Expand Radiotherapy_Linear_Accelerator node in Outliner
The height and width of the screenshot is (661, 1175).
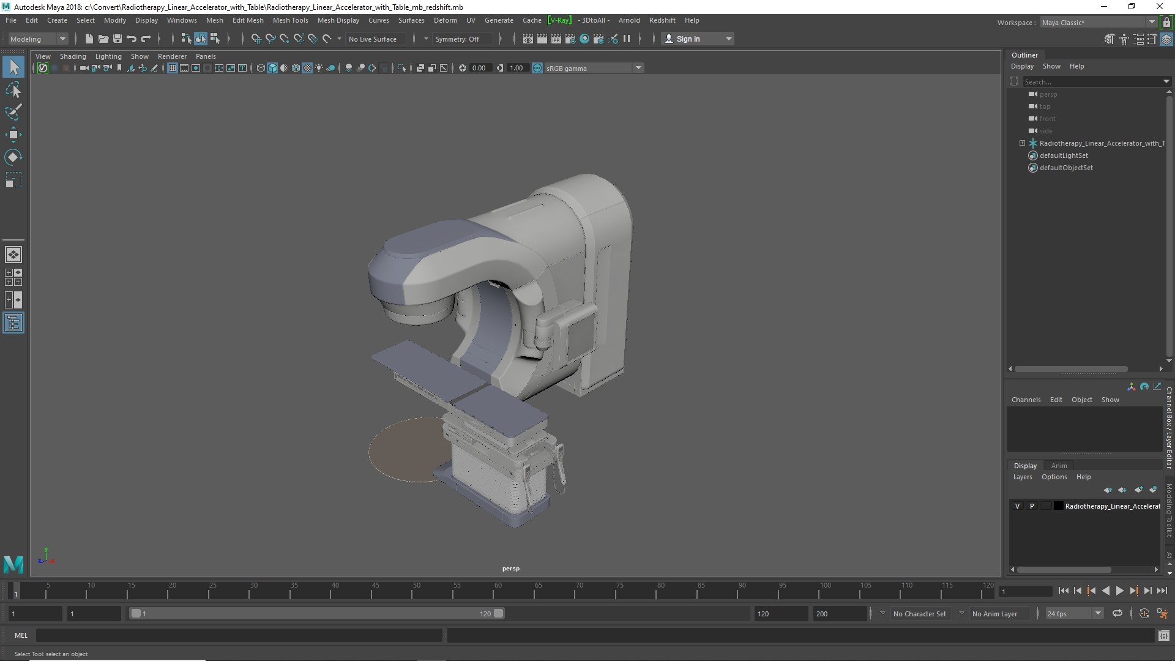click(x=1022, y=143)
